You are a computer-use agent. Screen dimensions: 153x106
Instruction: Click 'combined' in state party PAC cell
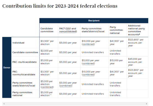(x=66, y=86)
